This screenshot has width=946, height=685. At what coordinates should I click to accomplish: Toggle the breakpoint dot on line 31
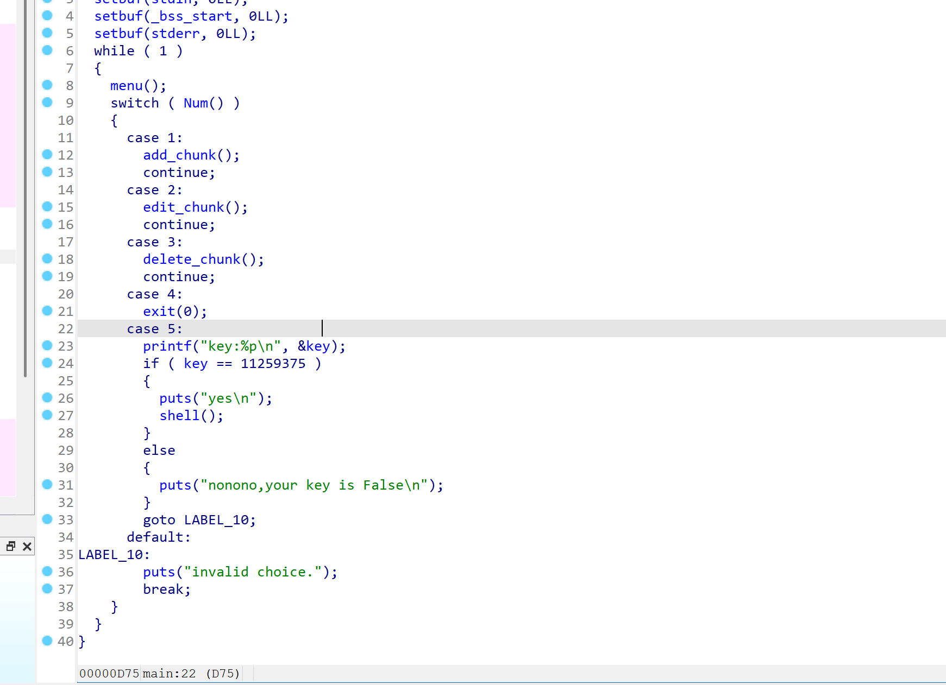(x=47, y=485)
